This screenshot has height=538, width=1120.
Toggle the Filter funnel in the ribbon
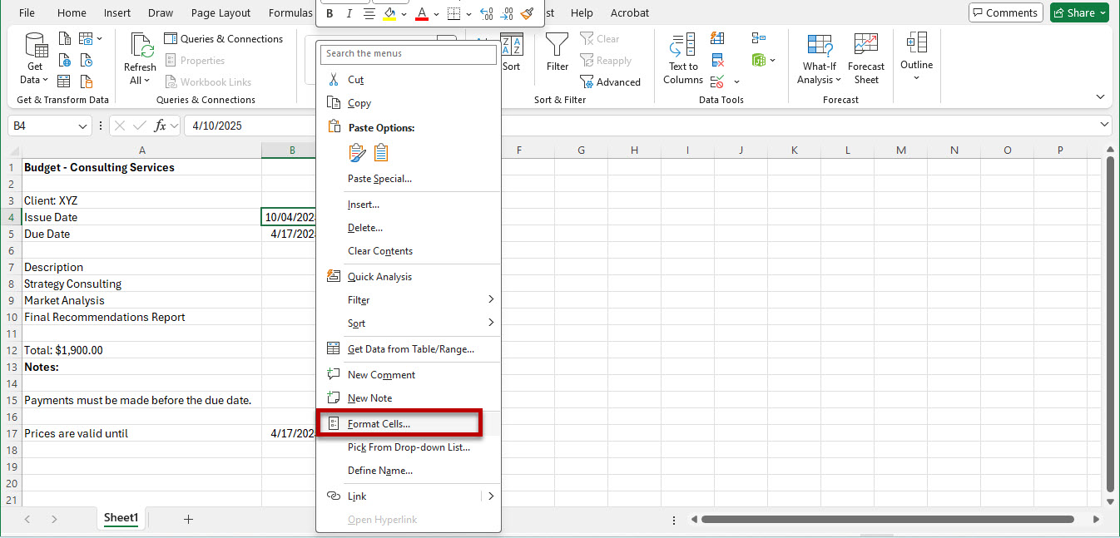coord(558,52)
